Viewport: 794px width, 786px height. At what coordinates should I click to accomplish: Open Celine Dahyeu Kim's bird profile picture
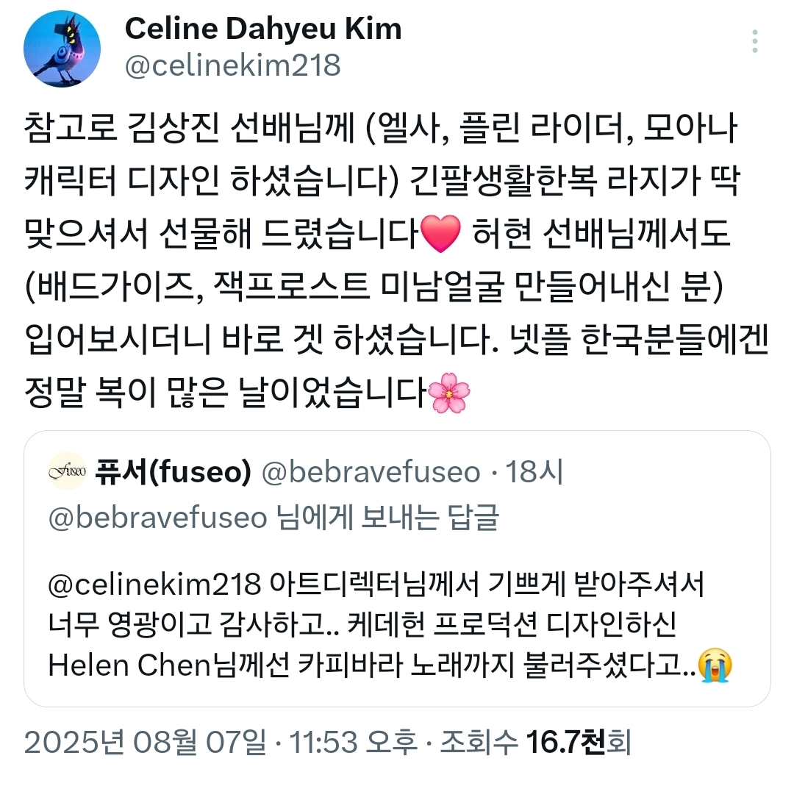pos(62,49)
